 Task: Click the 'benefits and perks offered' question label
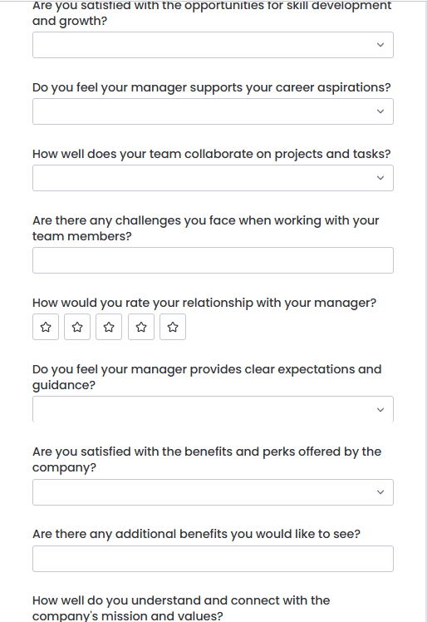(x=207, y=459)
